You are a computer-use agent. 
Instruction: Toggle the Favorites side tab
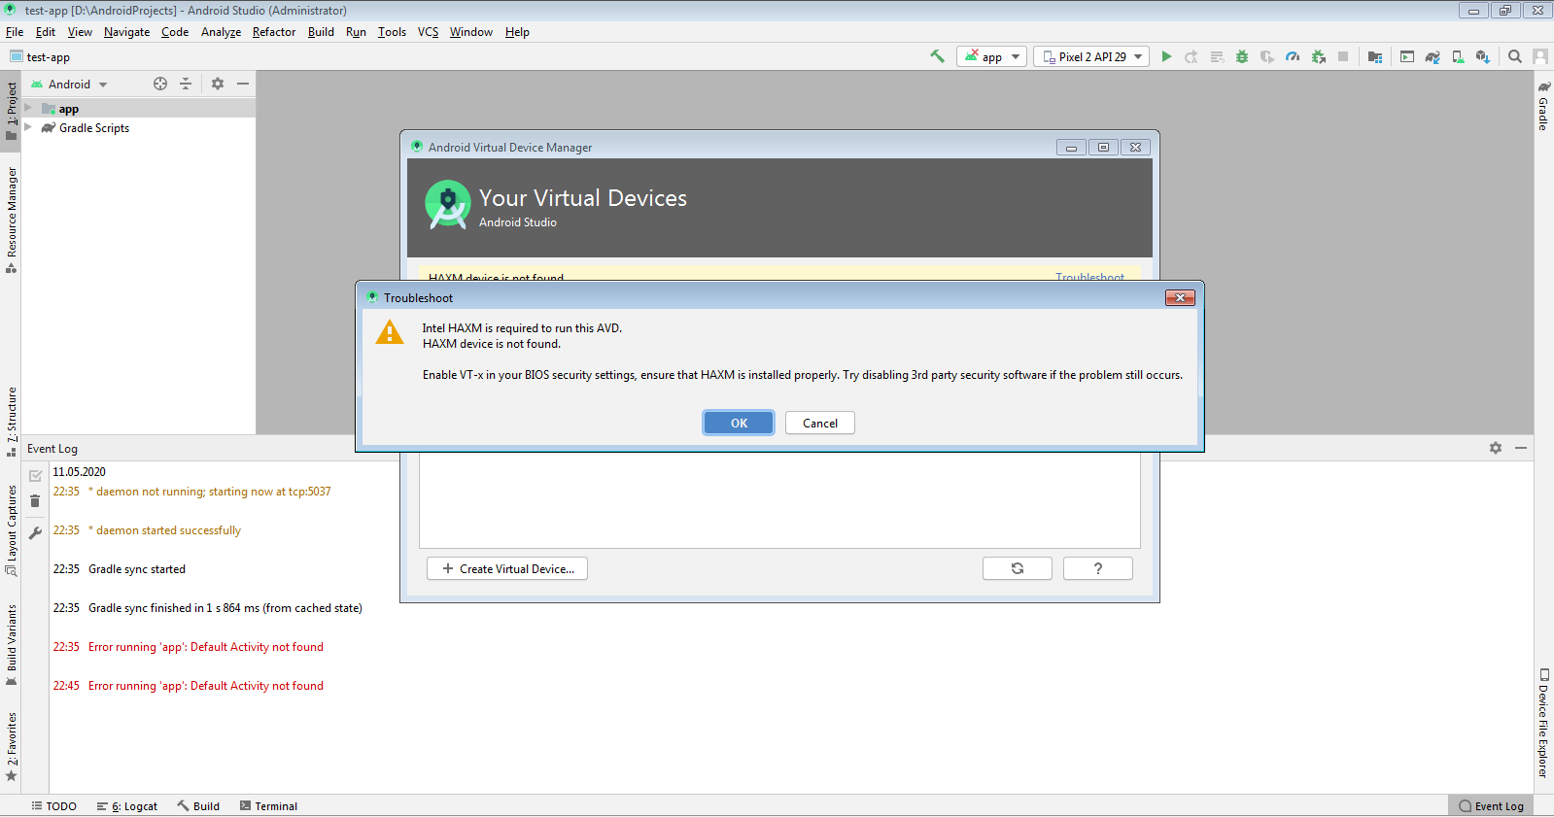tap(11, 746)
